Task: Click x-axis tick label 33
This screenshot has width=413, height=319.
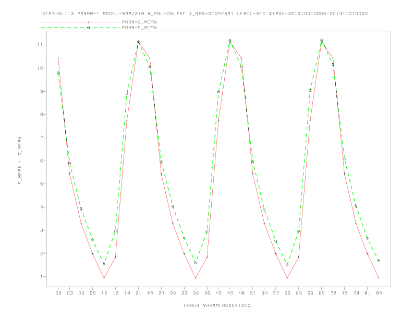Action: [x=184, y=293]
